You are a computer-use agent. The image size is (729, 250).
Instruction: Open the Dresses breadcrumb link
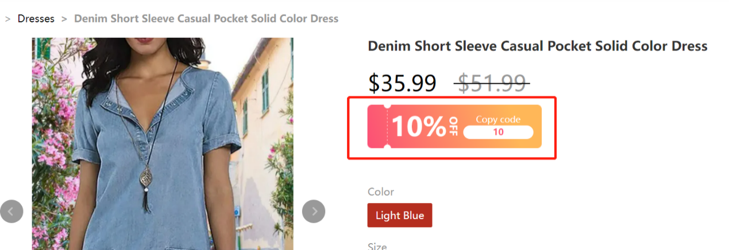pos(36,19)
